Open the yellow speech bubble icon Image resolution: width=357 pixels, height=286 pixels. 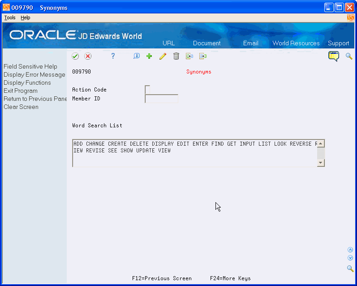334,56
